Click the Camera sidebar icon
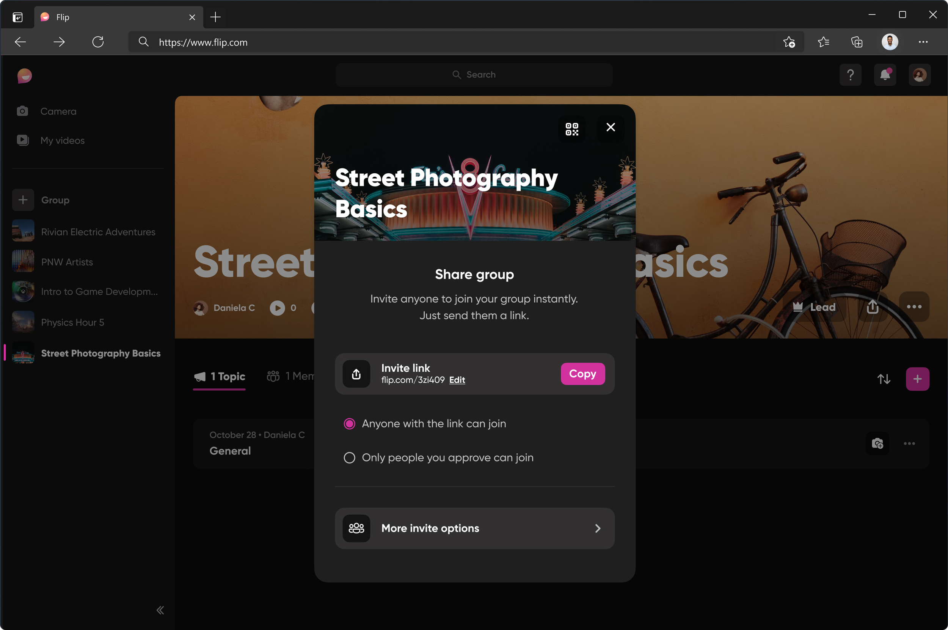This screenshot has height=630, width=948. (x=22, y=111)
